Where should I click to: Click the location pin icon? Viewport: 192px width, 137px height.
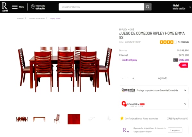pos(33,7)
